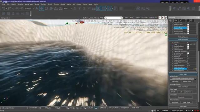Open the Clouds menu
This screenshot has height=112, width=200.
coord(79,4)
